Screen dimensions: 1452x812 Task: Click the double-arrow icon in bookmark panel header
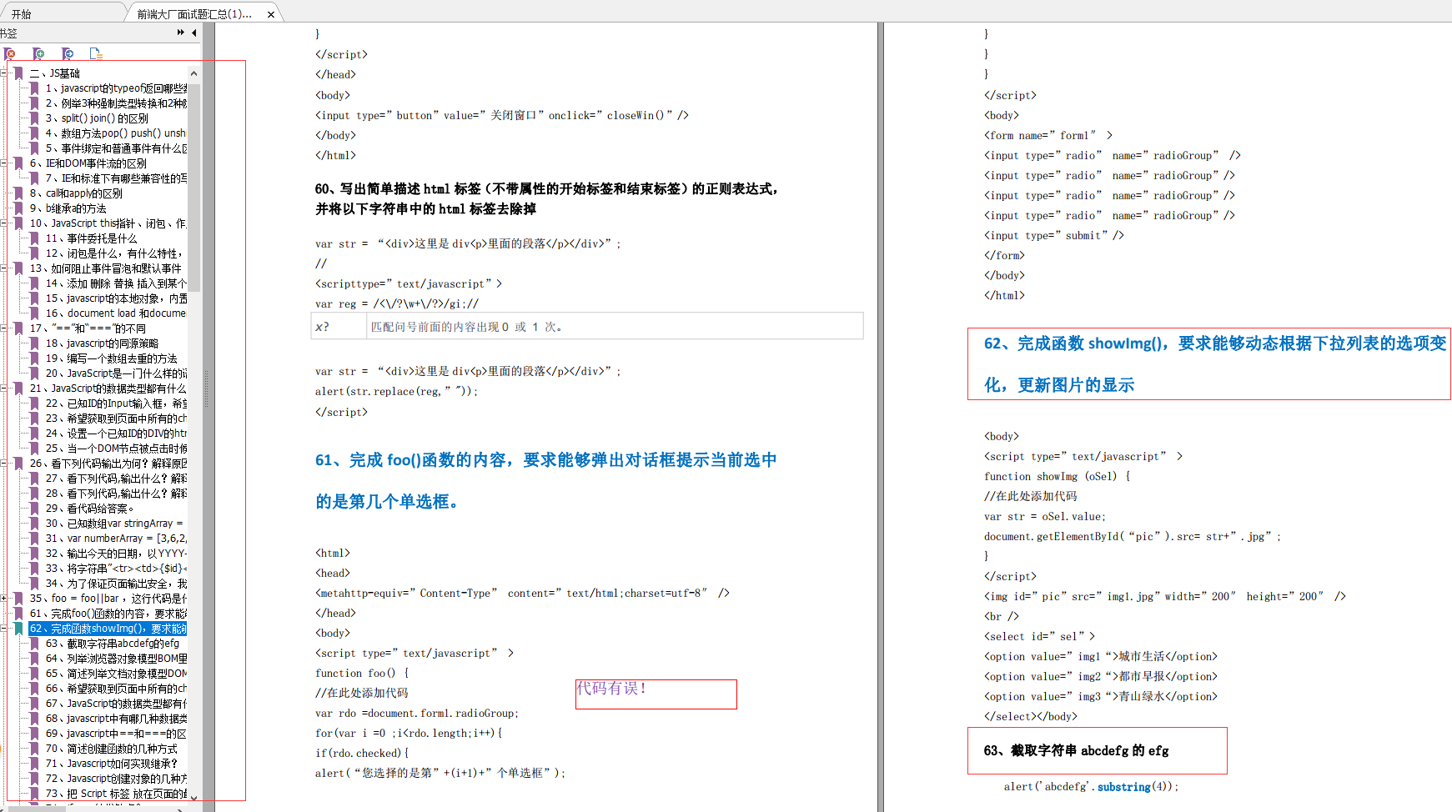pyautogui.click(x=181, y=33)
